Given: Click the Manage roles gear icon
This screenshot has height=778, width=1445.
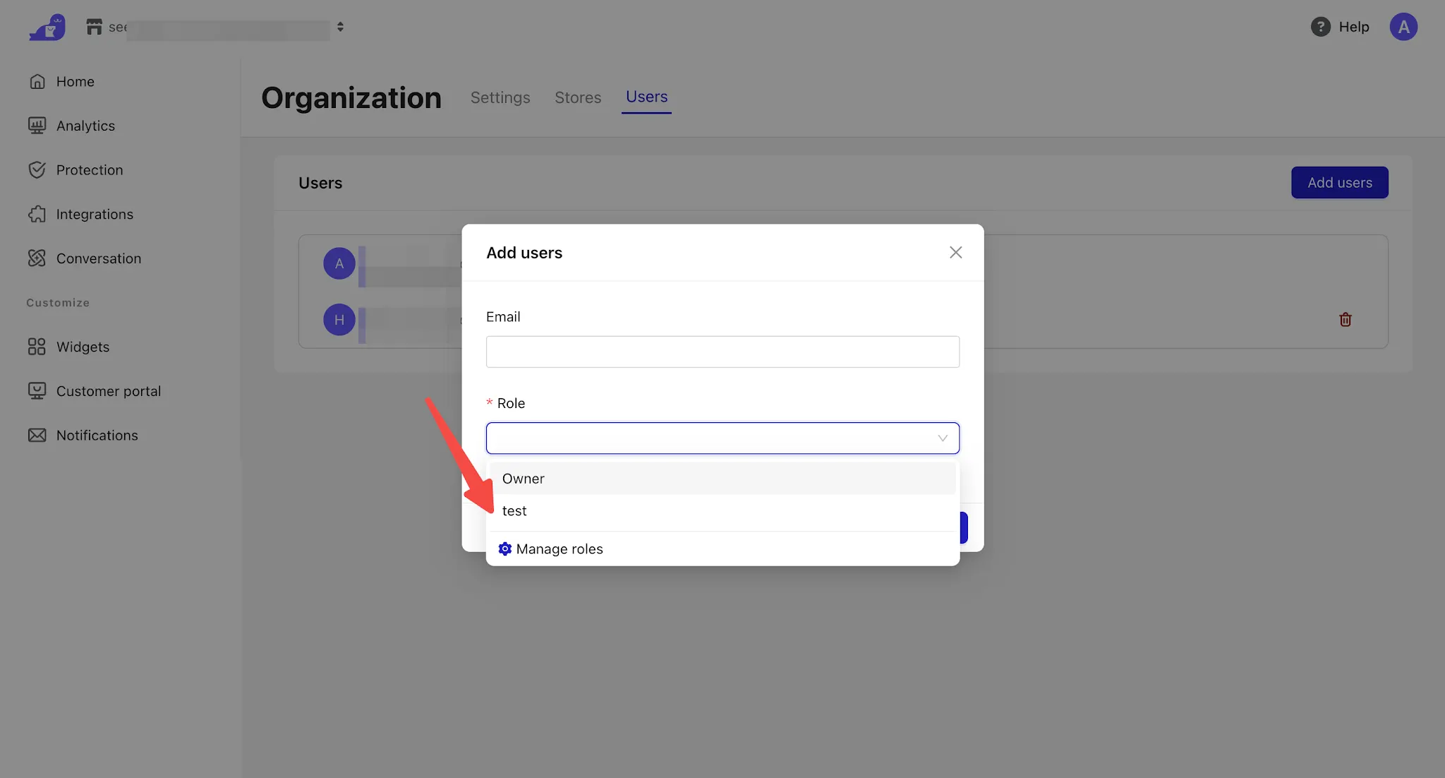Looking at the screenshot, I should pyautogui.click(x=504, y=549).
